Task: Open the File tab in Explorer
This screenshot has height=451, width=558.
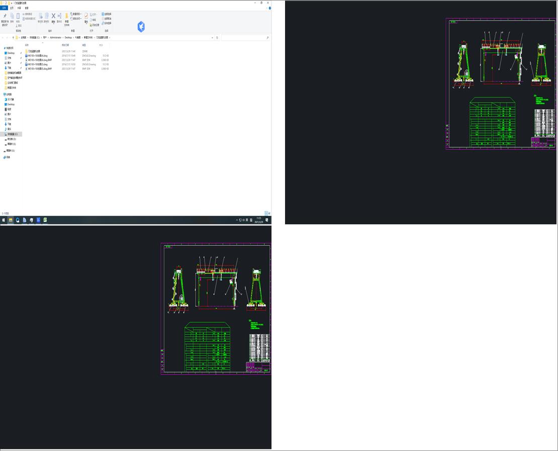Action: point(4,8)
